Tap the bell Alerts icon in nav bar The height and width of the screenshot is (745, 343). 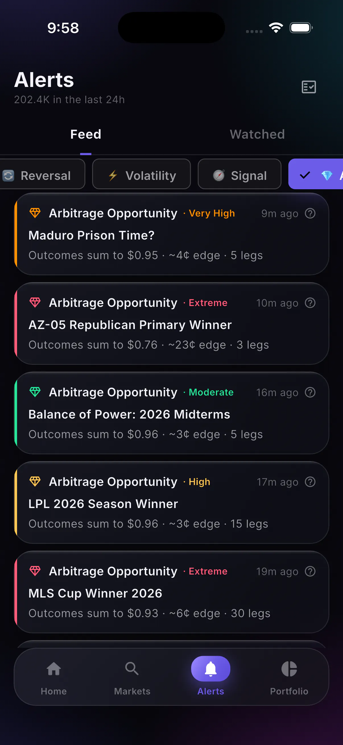tap(211, 669)
